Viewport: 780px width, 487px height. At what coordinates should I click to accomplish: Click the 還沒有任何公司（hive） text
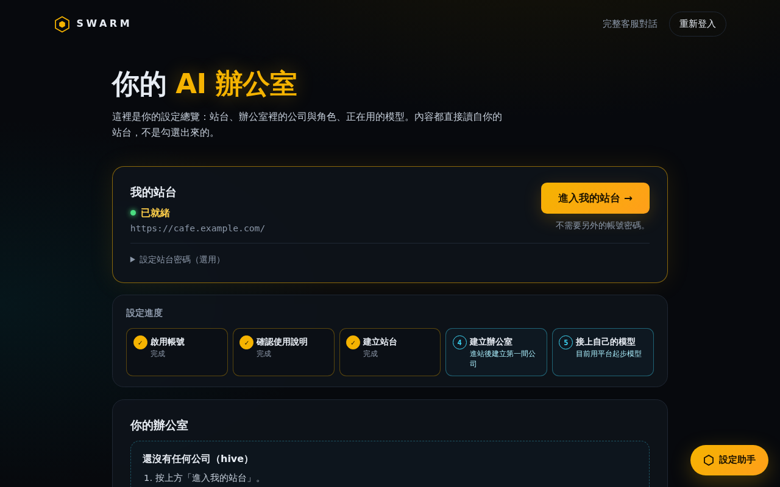coord(198,459)
